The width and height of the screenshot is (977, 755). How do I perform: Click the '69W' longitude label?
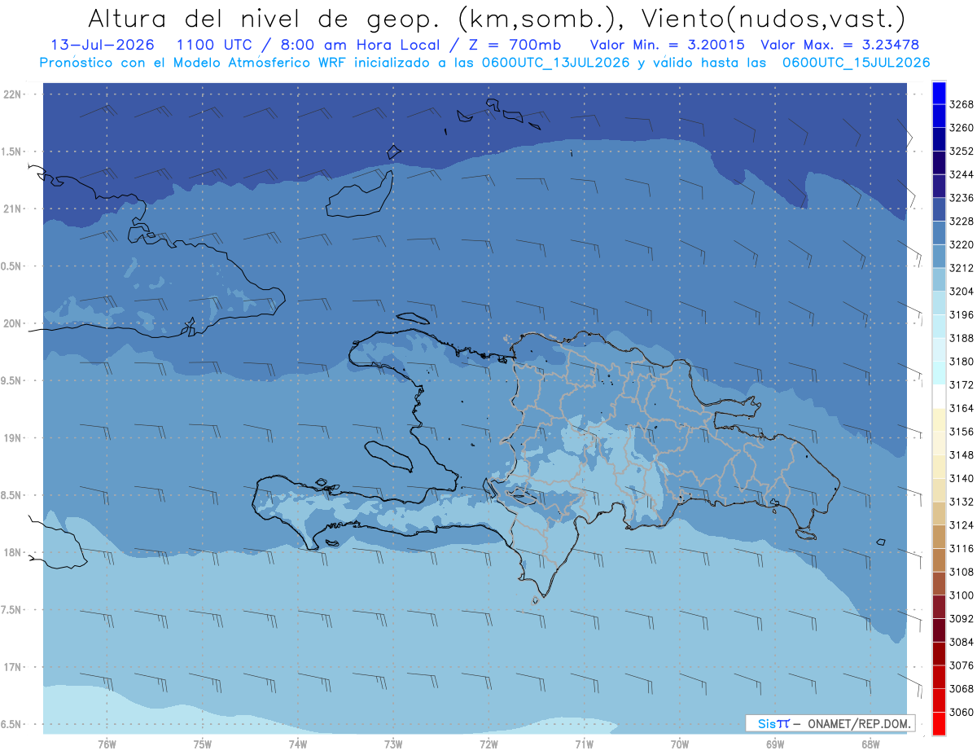775,744
